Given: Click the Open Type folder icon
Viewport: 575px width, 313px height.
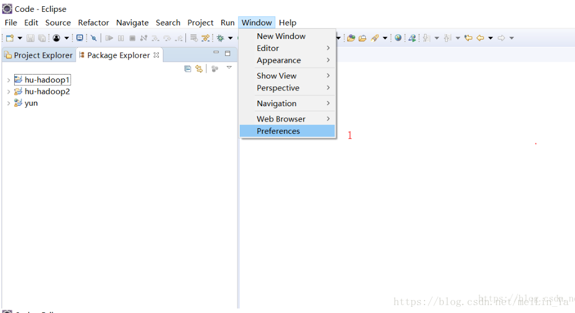Looking at the screenshot, I should 351,38.
